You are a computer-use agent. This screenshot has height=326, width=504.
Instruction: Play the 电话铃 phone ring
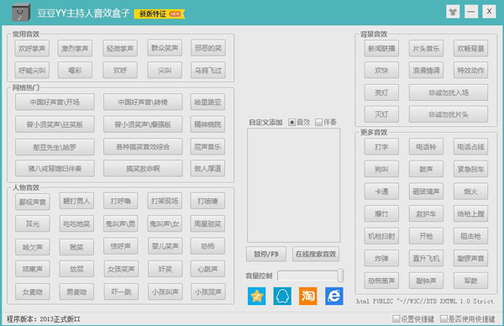(x=426, y=147)
